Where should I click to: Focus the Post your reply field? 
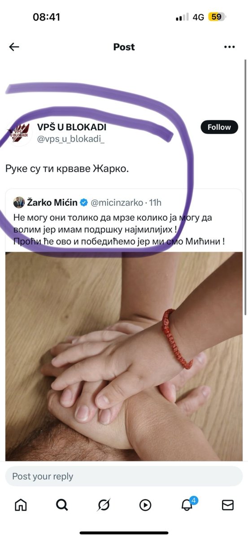click(x=124, y=476)
